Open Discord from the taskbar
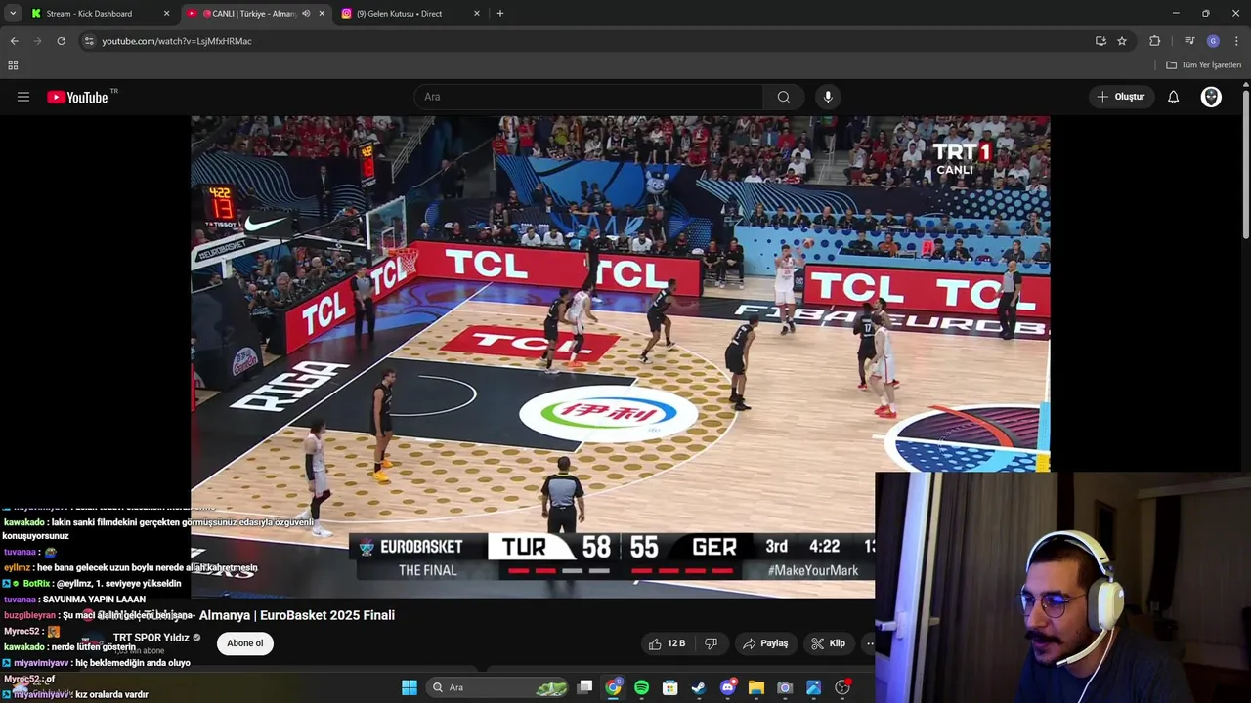 click(727, 687)
